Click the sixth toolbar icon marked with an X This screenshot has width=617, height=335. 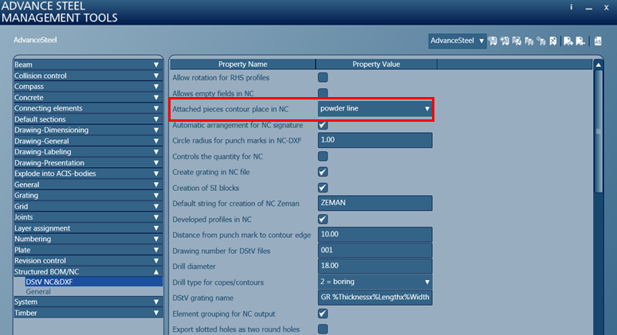pos(553,41)
